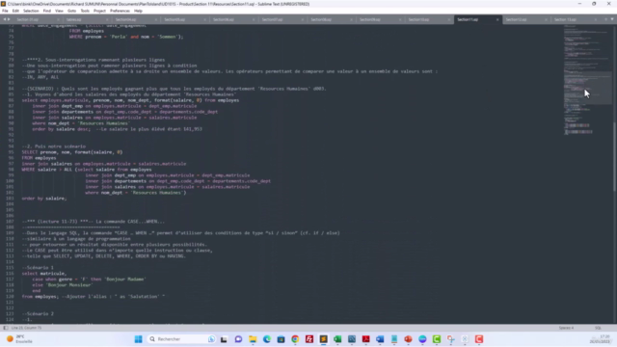Viewport: 617px width, 347px height.
Task: Open the Camtasia green C taskbar icon
Action: pyautogui.click(x=437, y=339)
